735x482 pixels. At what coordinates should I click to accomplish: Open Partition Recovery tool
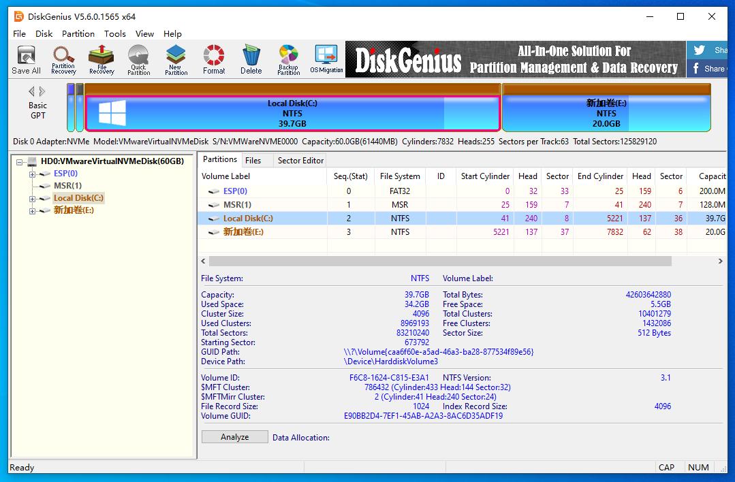[63, 59]
